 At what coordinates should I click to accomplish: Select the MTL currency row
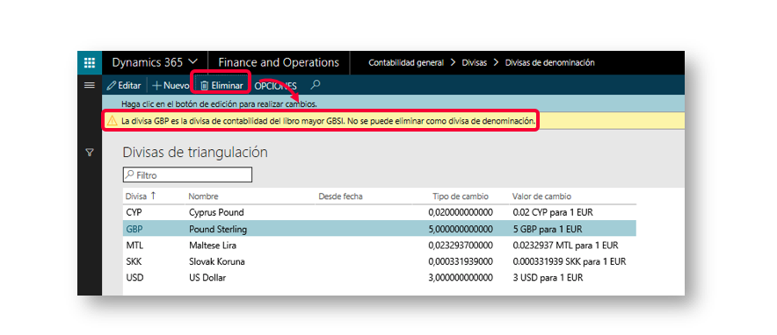[380, 245]
